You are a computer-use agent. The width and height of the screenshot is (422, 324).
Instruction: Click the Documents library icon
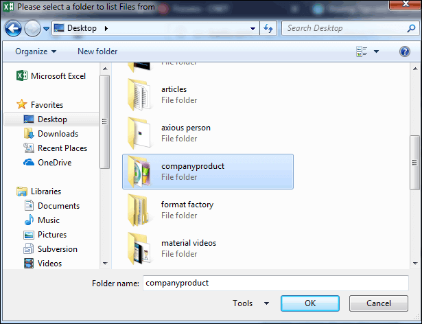point(29,205)
